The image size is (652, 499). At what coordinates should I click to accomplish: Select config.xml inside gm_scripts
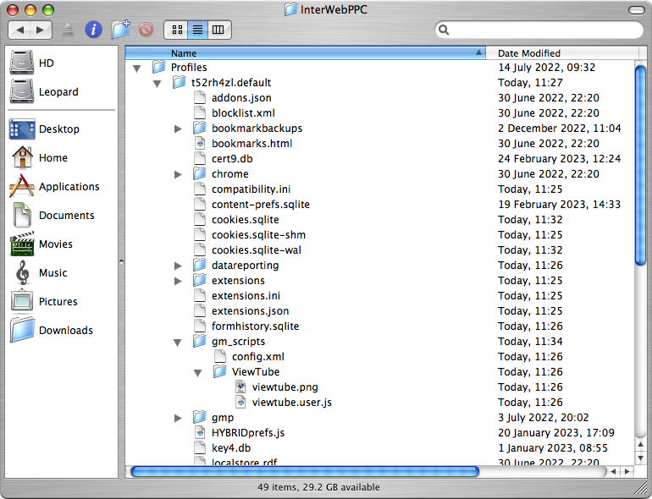point(258,356)
